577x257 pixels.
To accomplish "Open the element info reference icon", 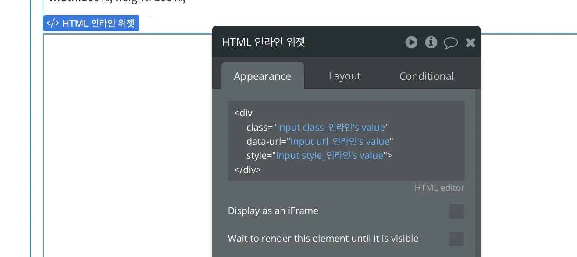I will [431, 42].
